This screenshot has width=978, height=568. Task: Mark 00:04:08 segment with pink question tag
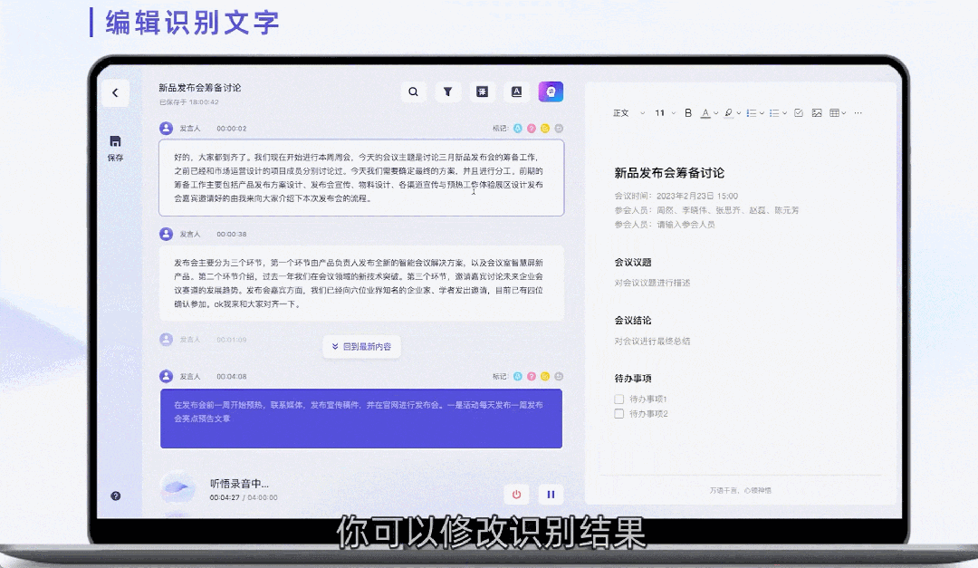[x=532, y=376]
